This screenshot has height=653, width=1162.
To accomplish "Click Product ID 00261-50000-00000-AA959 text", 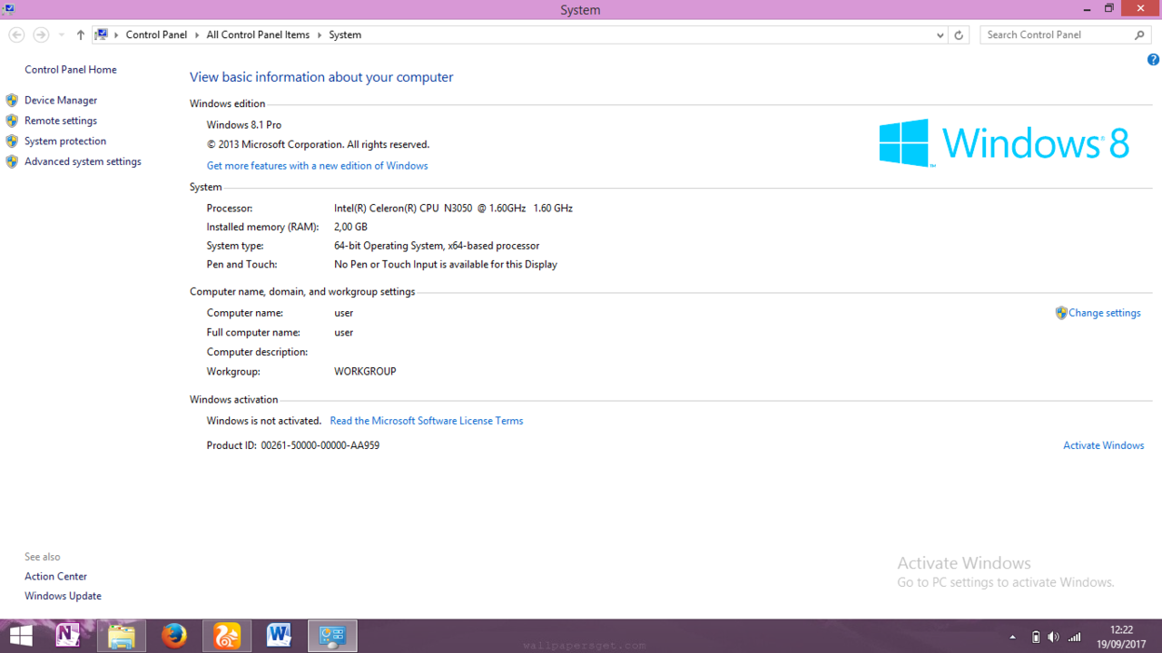I will tap(293, 446).
